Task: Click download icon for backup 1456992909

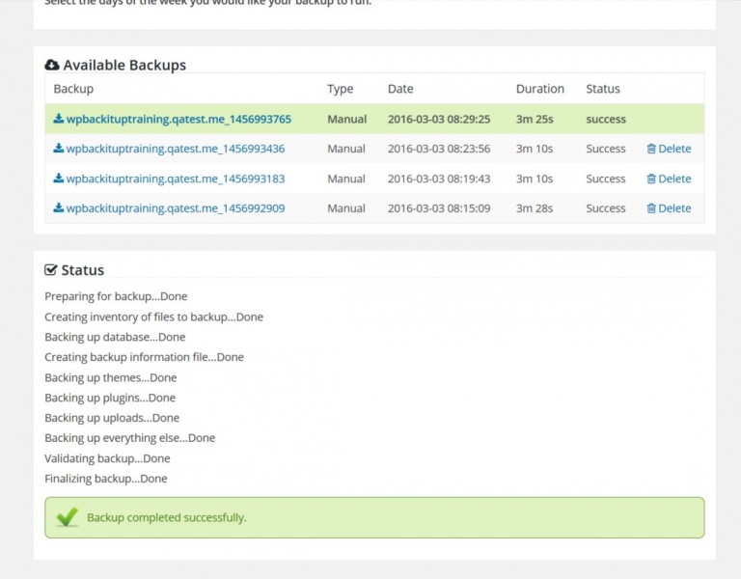Action: pyautogui.click(x=59, y=207)
